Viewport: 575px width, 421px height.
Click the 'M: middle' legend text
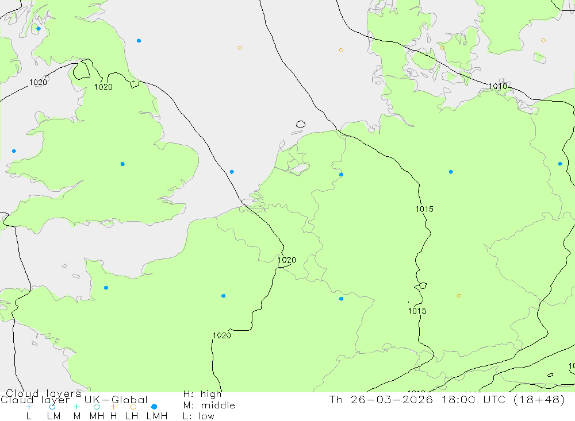pyautogui.click(x=209, y=405)
